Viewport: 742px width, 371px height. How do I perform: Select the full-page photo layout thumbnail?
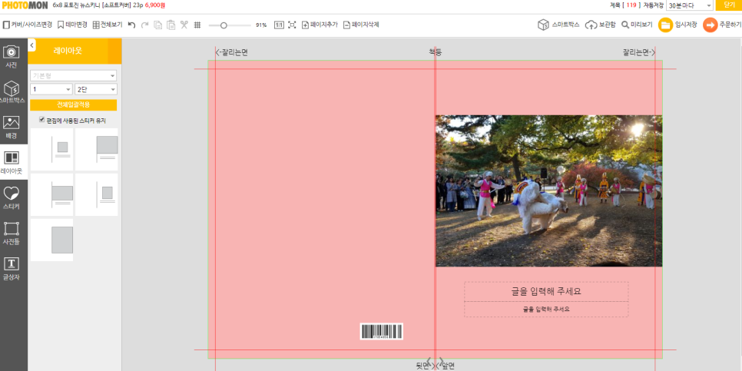[52, 240]
